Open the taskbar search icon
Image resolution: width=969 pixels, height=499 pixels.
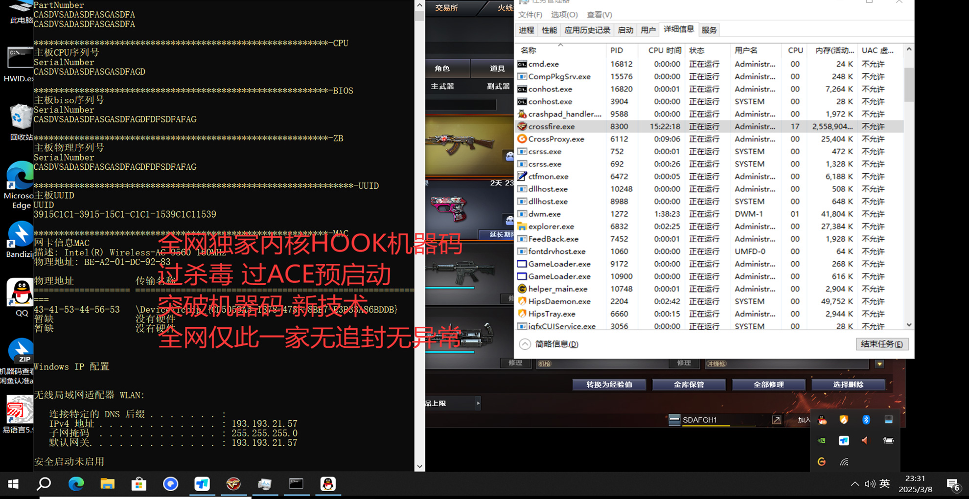[x=44, y=484]
